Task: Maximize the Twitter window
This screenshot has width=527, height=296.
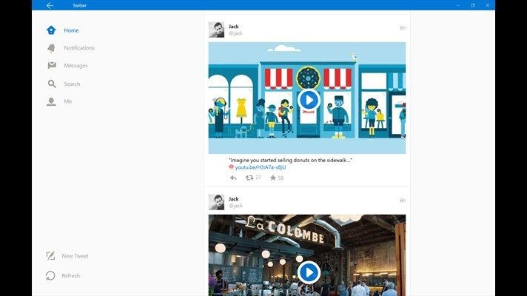Action: (473, 5)
